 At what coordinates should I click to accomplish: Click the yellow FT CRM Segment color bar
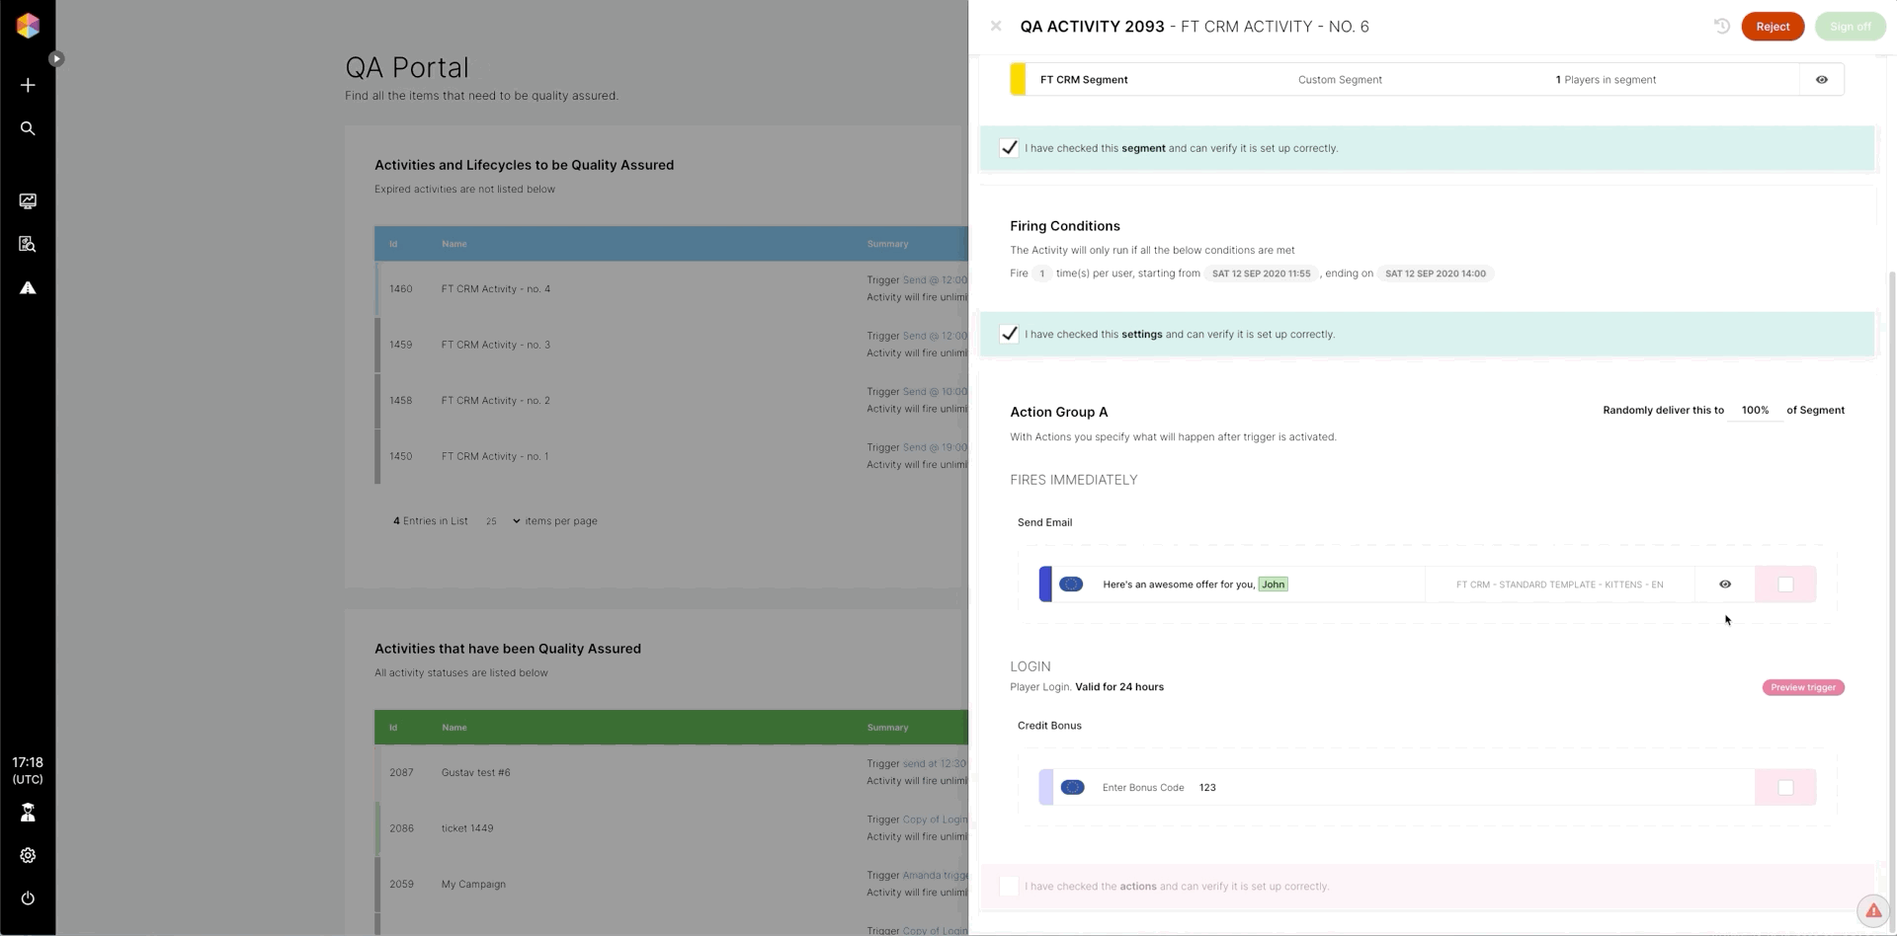[x=1018, y=80]
